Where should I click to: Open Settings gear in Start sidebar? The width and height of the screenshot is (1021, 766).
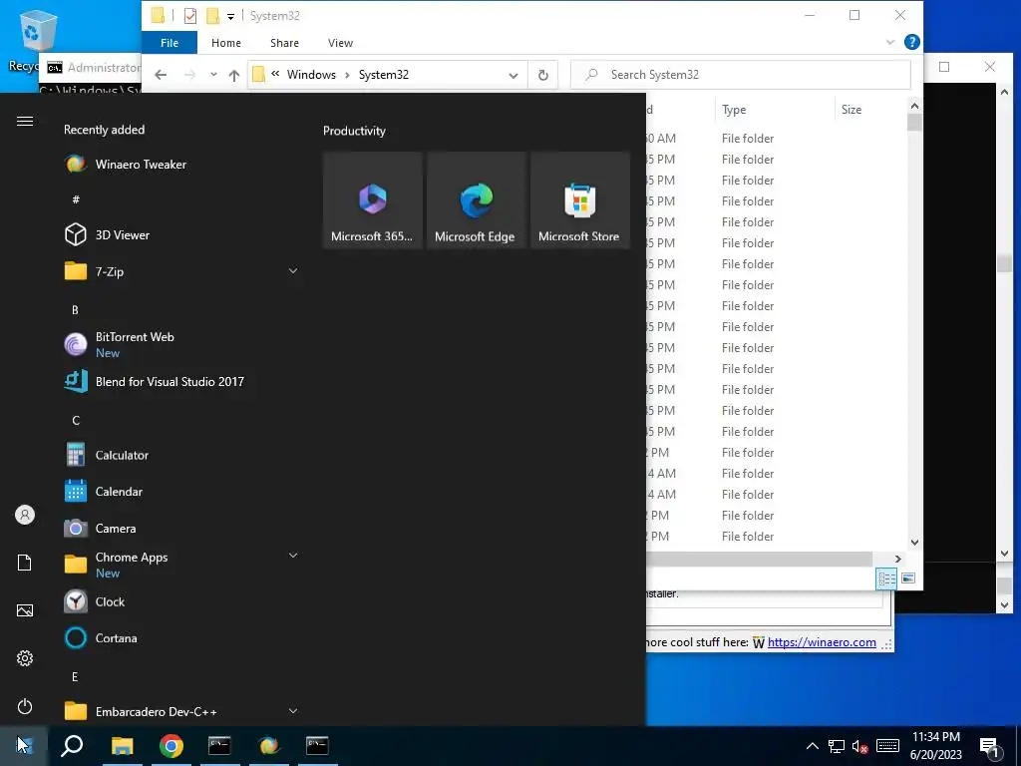tap(25, 658)
